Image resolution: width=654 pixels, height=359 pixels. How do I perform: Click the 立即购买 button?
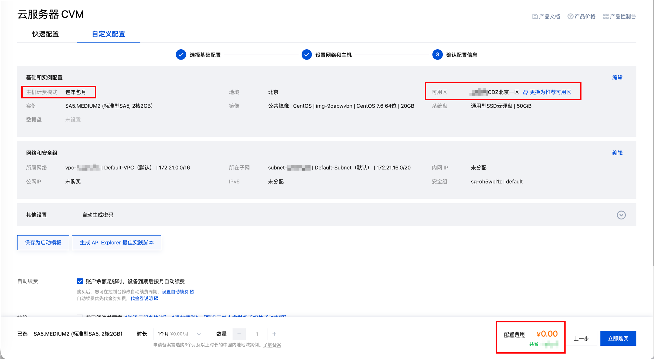coord(618,338)
